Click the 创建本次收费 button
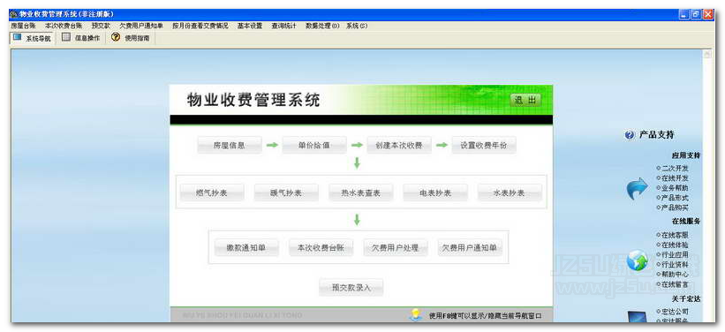Image resolution: width=725 pixels, height=332 pixels. (x=399, y=145)
